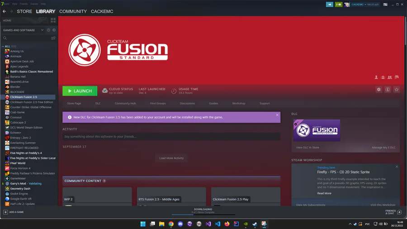Show recent games clock filter
This screenshot has width=407, height=229.
[x=48, y=30]
